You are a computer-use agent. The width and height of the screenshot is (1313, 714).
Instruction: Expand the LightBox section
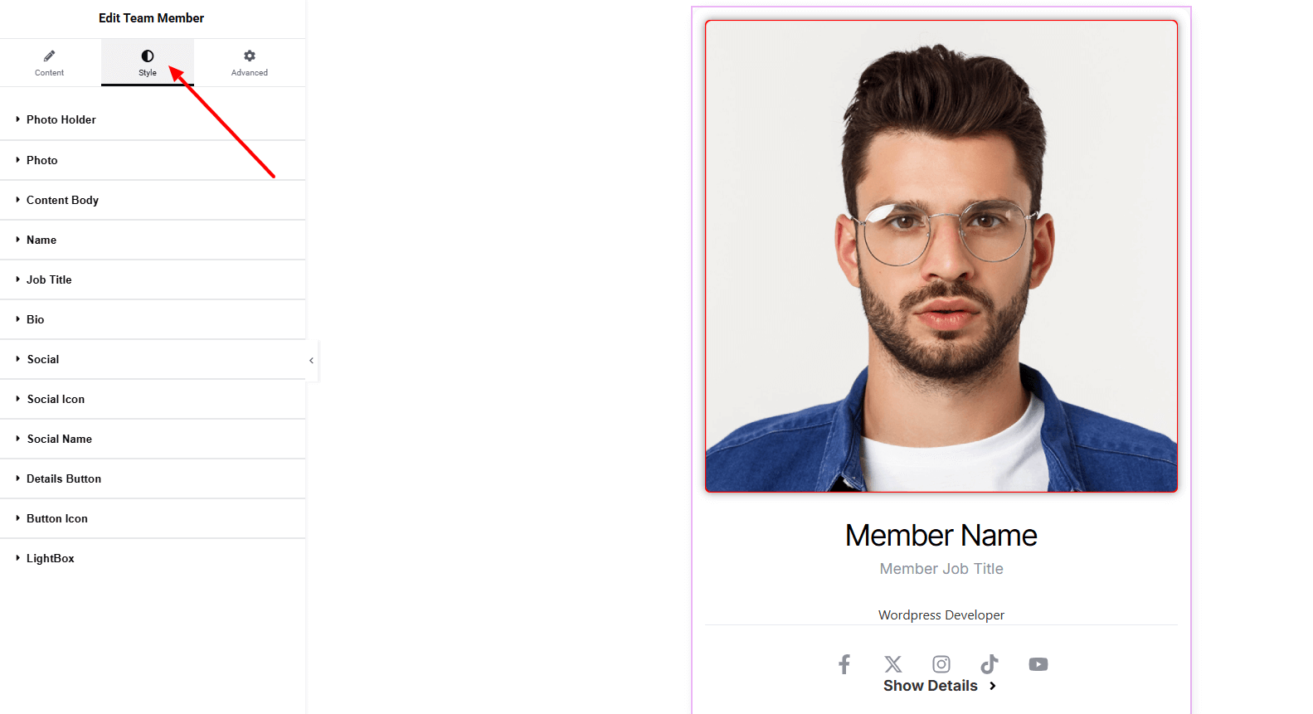pos(51,558)
